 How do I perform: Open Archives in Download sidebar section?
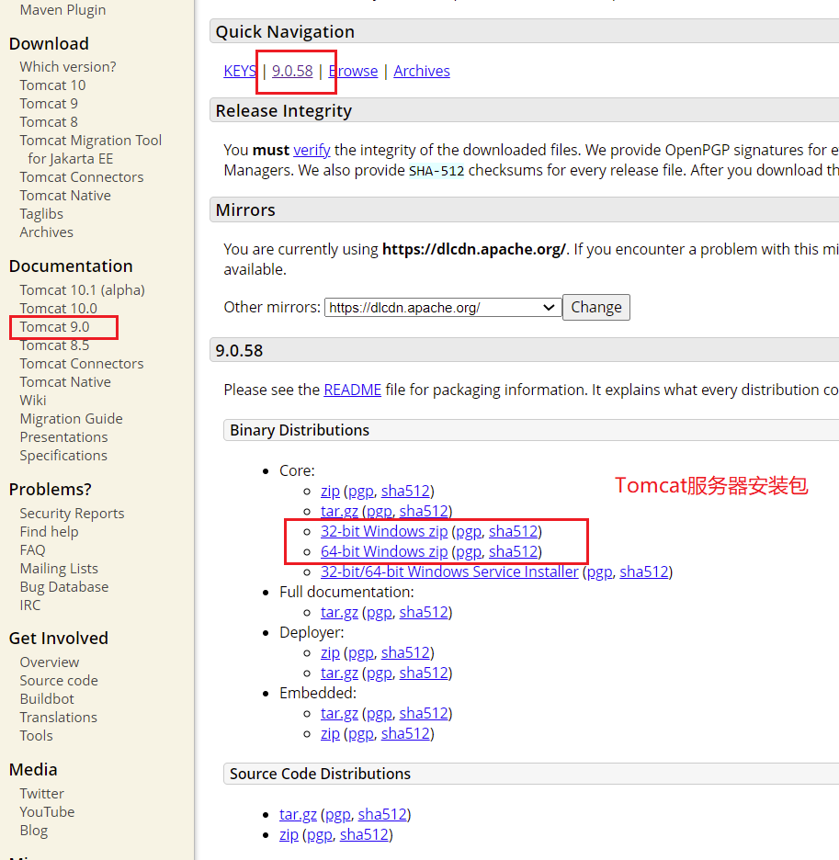click(47, 232)
